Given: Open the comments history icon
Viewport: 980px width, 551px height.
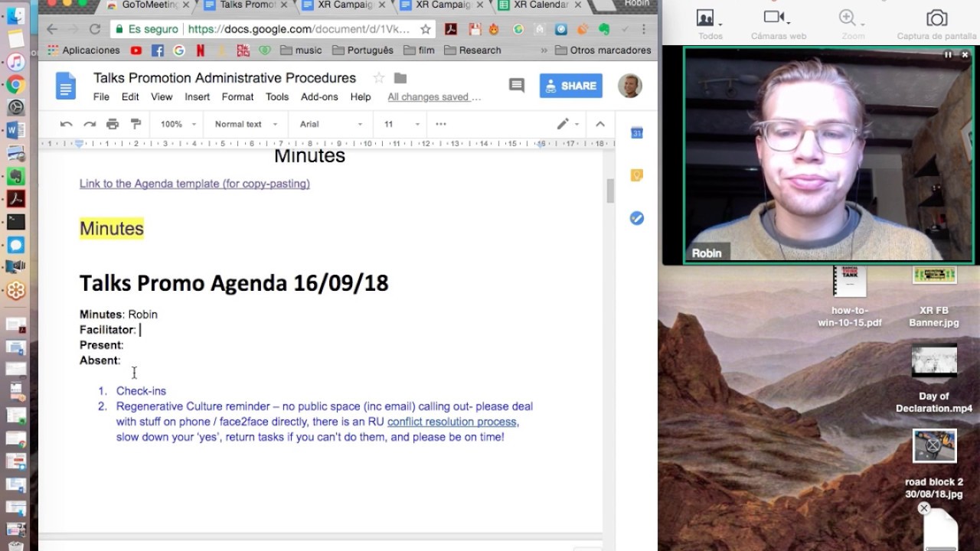Looking at the screenshot, I should coord(517,86).
